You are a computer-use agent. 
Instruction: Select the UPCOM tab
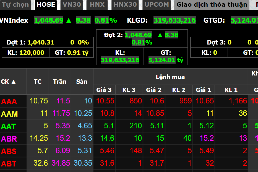[x=157, y=5]
